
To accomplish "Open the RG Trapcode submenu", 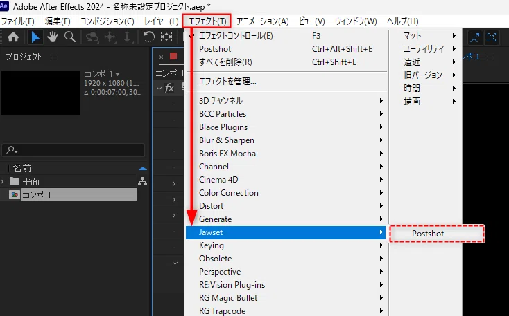I will pyautogui.click(x=286, y=310).
